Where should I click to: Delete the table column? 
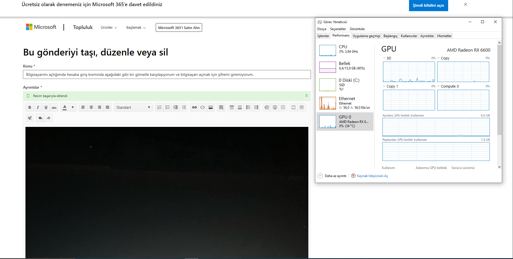275,107
